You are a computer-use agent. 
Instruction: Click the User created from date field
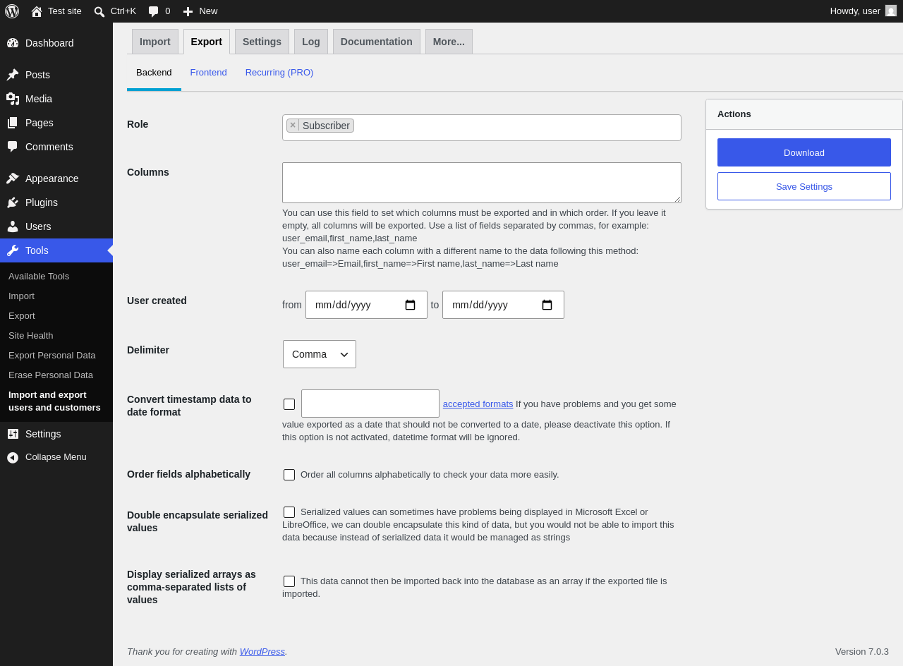tap(366, 305)
